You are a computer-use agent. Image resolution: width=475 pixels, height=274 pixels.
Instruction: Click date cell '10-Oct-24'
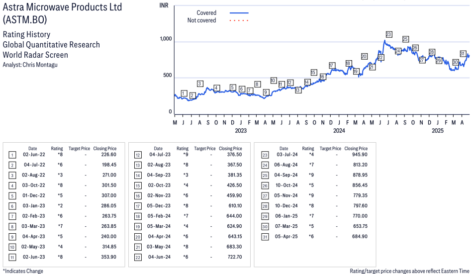click(286, 185)
